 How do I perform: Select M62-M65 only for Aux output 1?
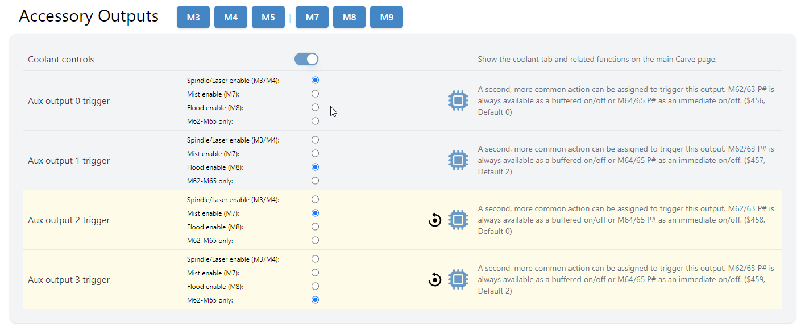[316, 181]
